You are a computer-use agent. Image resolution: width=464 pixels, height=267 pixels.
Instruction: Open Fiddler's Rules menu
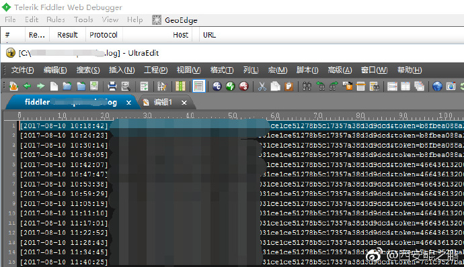click(x=56, y=19)
